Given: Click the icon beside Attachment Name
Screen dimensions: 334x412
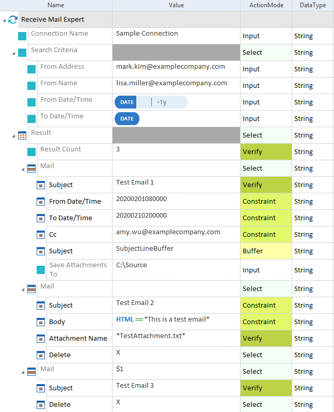Looking at the screenshot, I should [41, 339].
